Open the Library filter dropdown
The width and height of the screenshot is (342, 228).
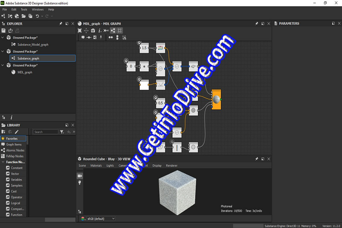(x=62, y=132)
